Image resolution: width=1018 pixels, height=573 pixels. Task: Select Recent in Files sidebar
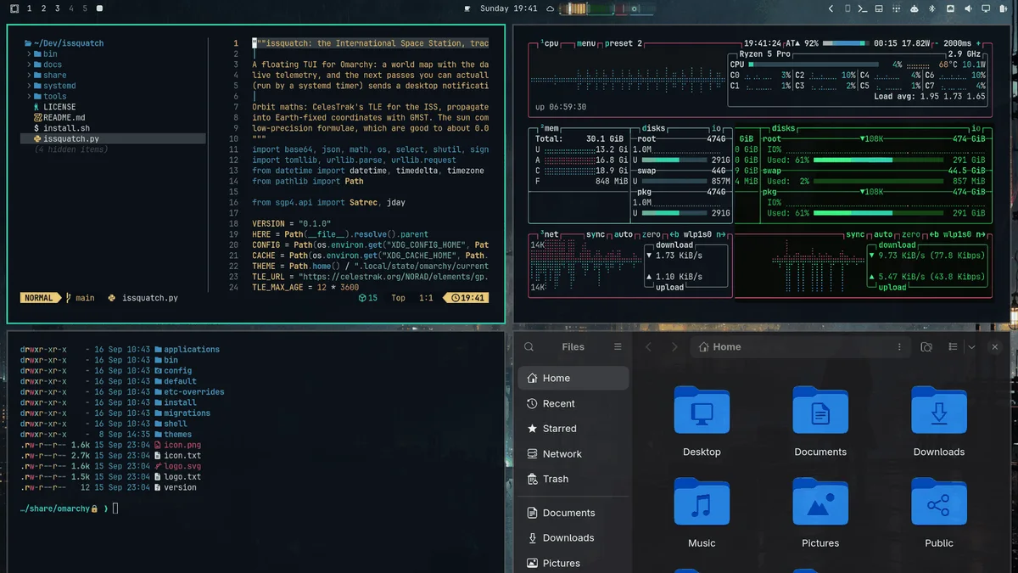[x=573, y=403]
